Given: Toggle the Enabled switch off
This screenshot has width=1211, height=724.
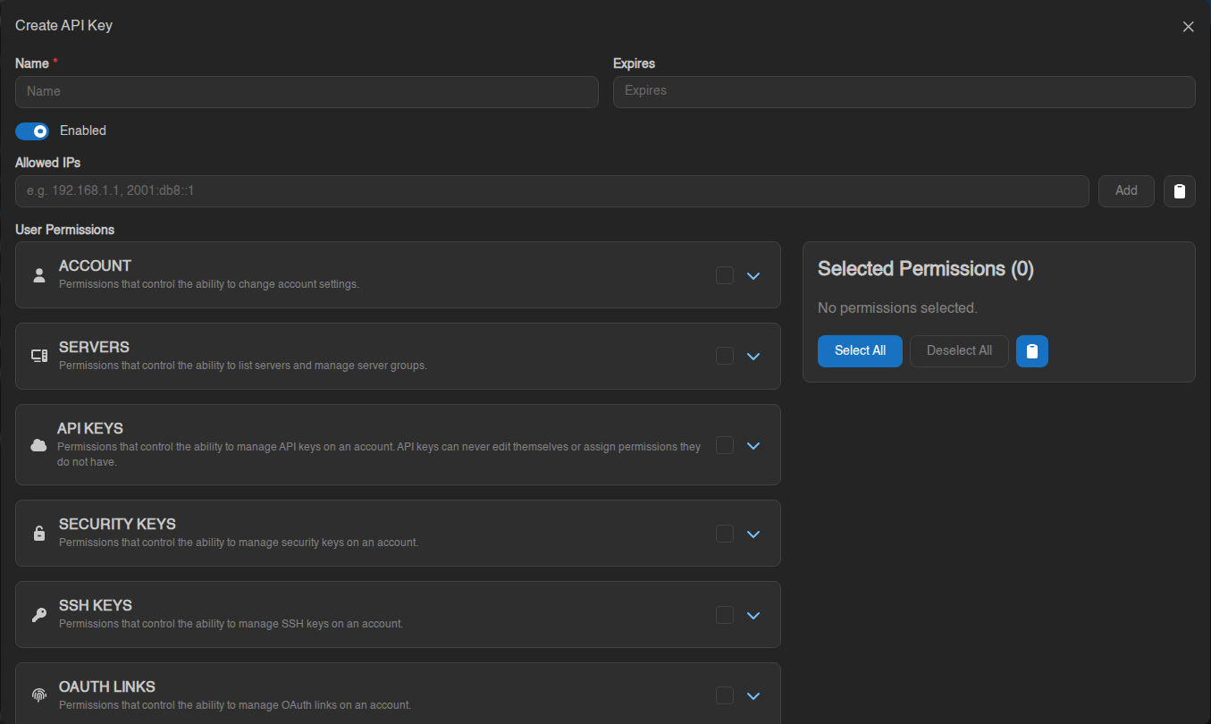Looking at the screenshot, I should (32, 131).
